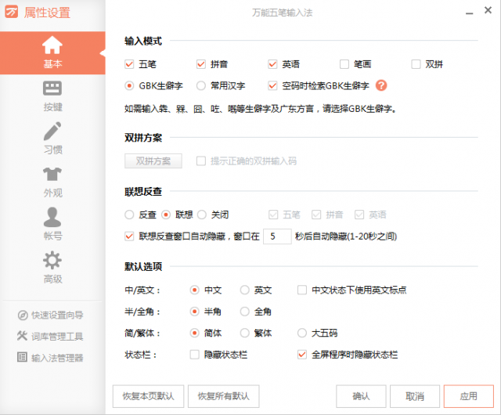Toggle the 隐藏状态栏 checkbox
This screenshot has height=415, width=501.
[x=195, y=355]
